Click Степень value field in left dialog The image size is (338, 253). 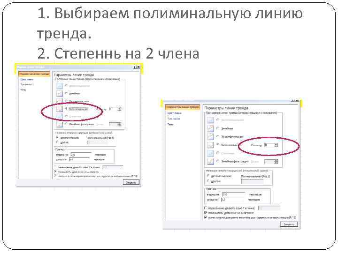[x=113, y=109]
